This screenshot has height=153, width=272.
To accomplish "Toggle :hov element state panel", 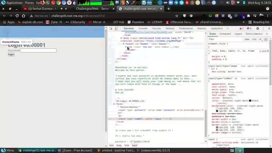I will [x=246, y=40].
